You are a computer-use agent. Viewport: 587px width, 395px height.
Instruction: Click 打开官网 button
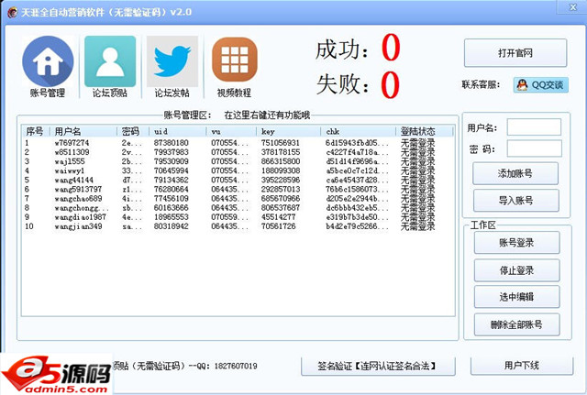pos(515,54)
